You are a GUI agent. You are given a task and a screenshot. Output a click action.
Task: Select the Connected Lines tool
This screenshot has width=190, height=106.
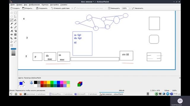(12, 42)
